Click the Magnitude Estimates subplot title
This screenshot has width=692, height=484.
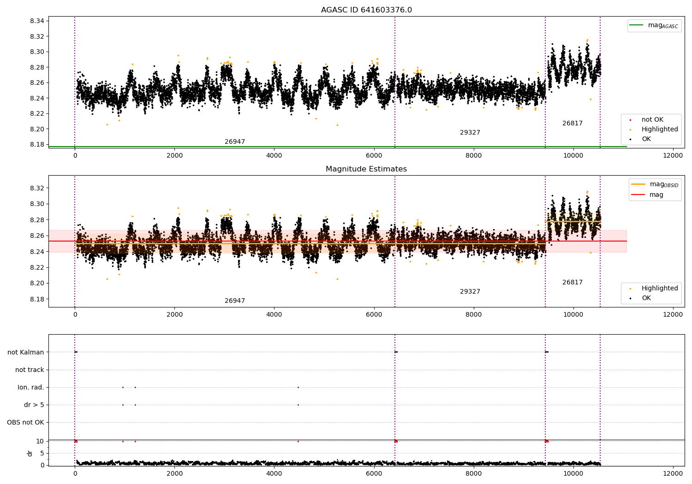click(x=366, y=169)
